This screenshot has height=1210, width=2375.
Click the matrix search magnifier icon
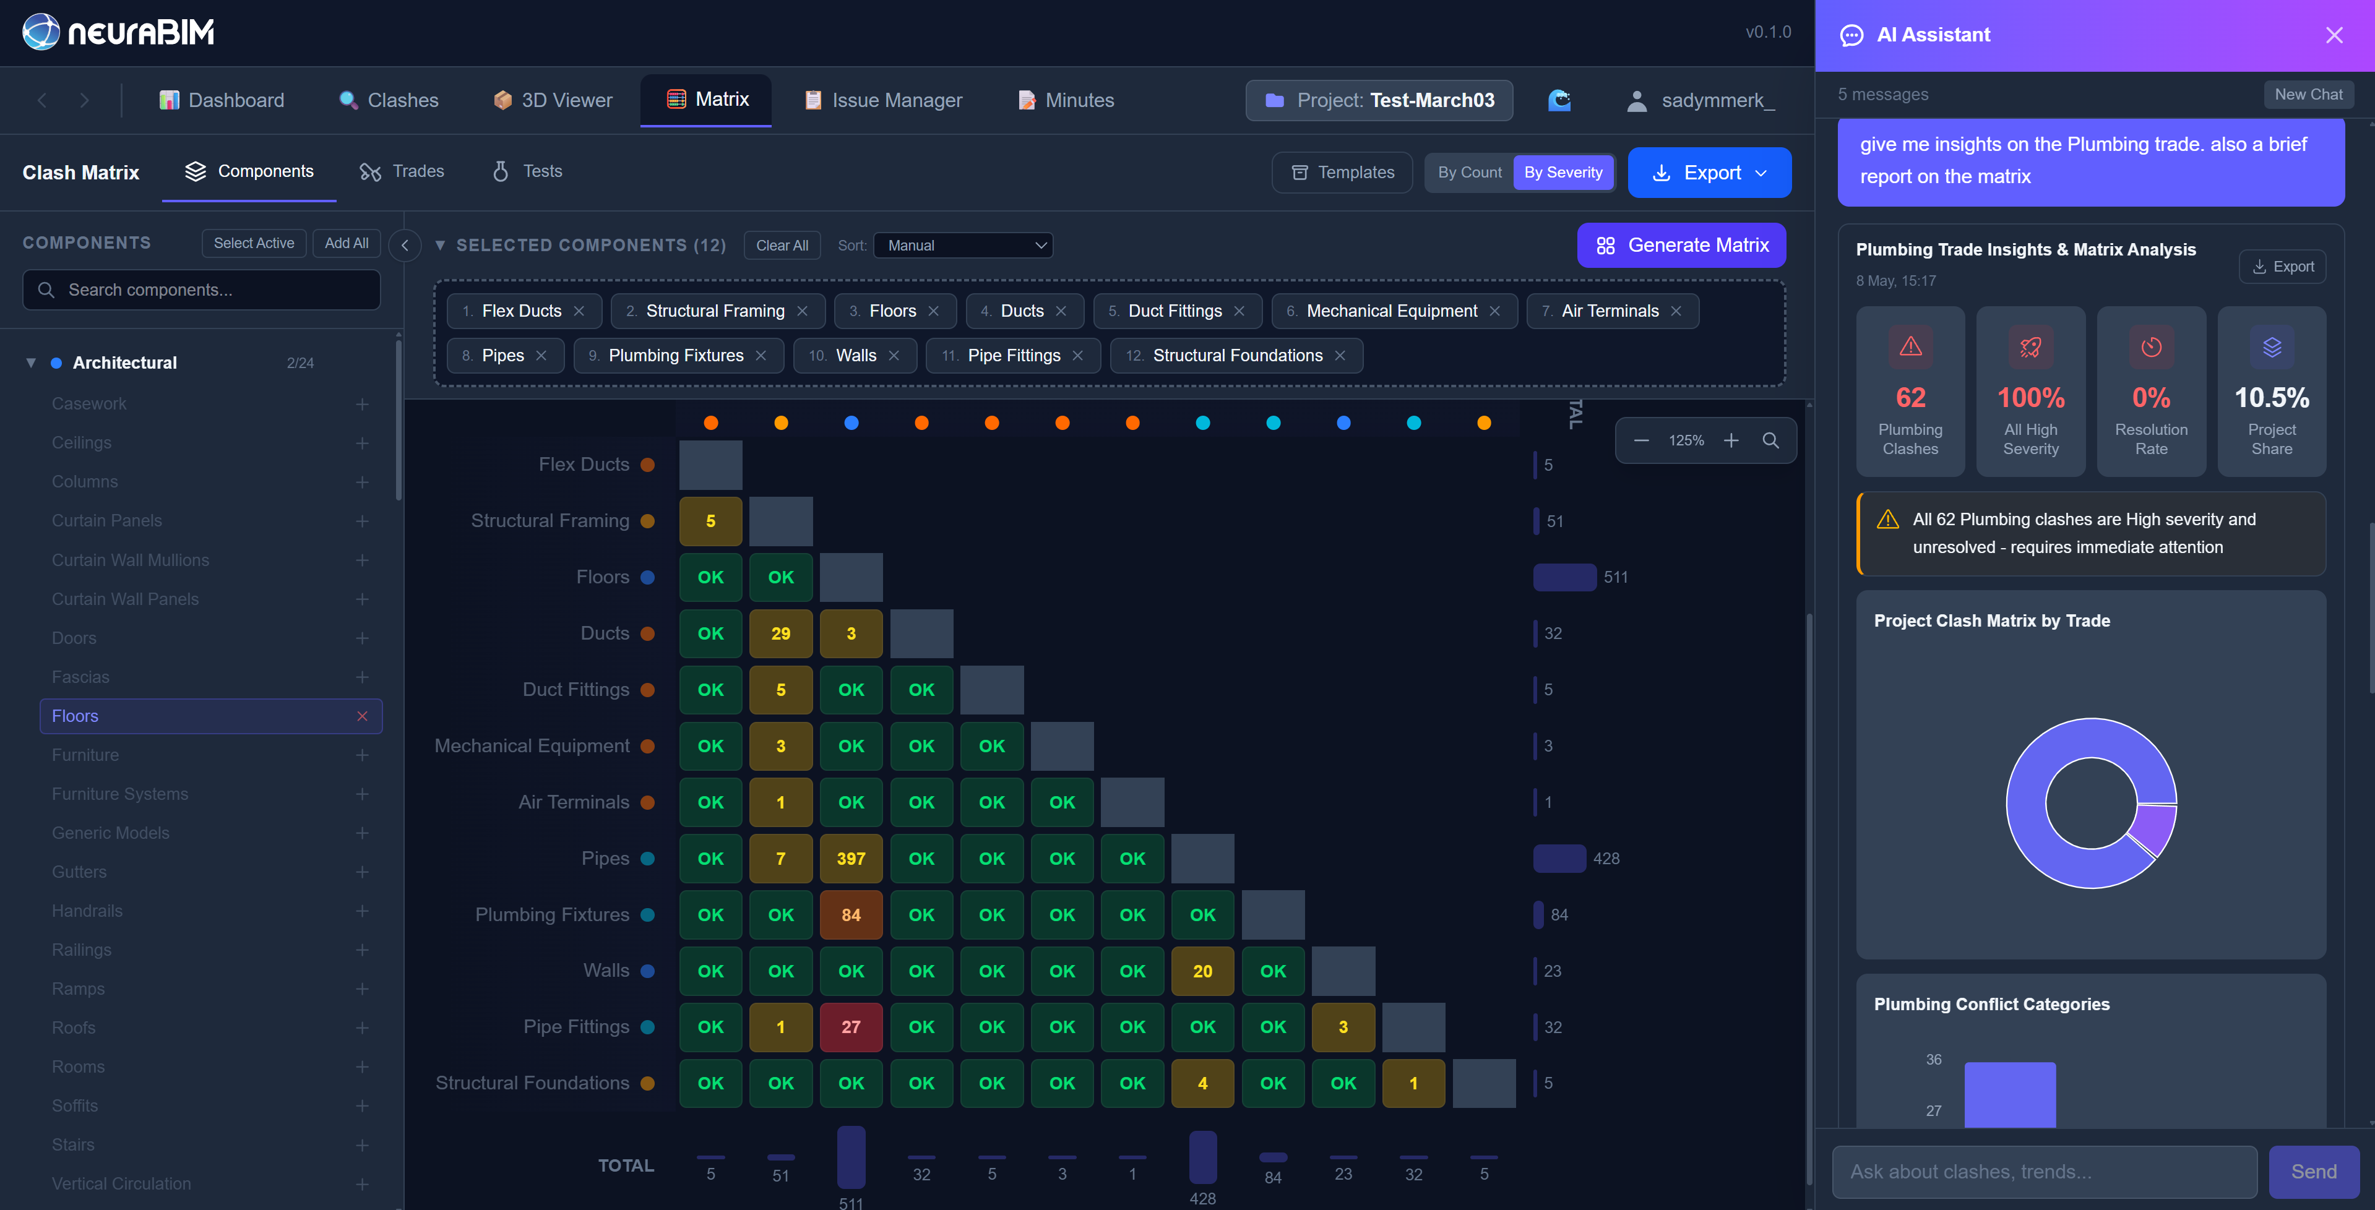pos(1770,440)
